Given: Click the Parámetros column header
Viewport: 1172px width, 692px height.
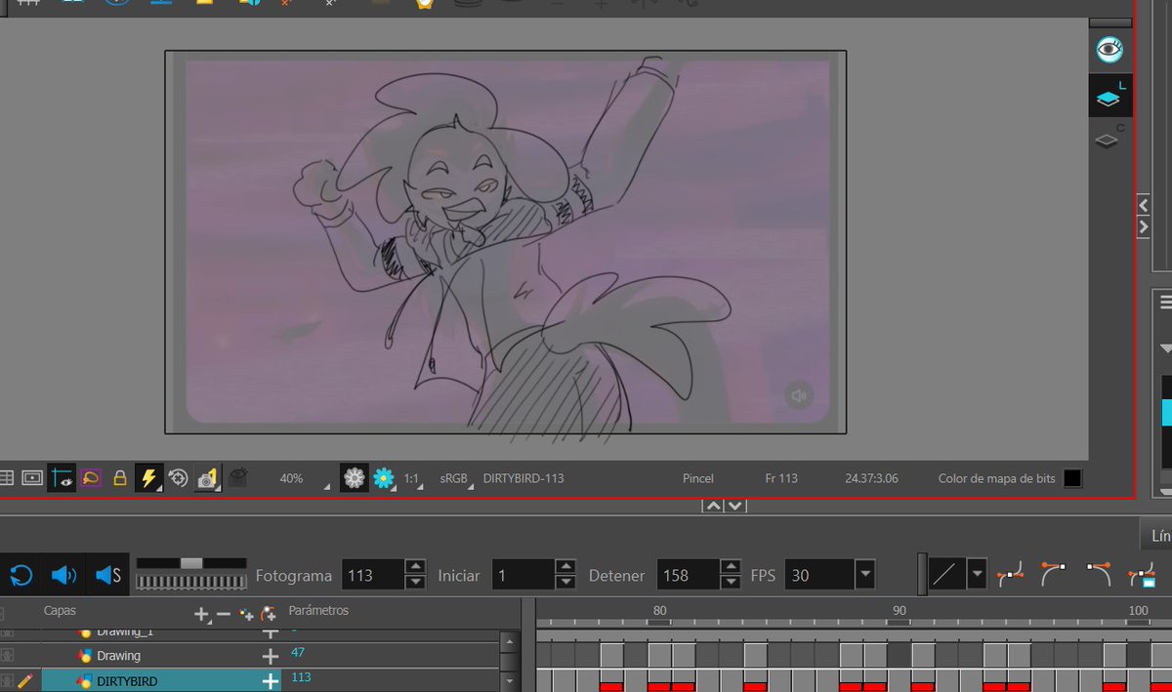Looking at the screenshot, I should point(318,611).
